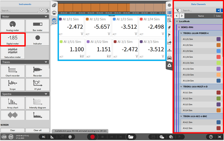
Task: Collapse the LocalNode tree node
Action: tap(177, 21)
